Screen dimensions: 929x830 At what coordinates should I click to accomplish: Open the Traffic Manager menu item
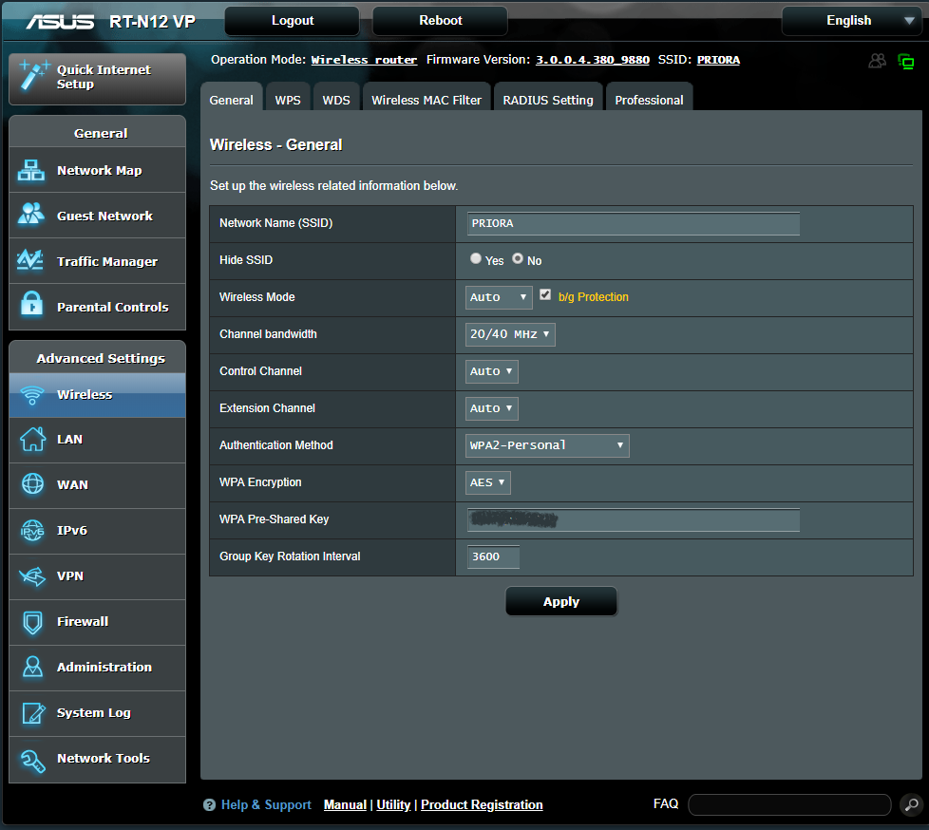(x=97, y=261)
